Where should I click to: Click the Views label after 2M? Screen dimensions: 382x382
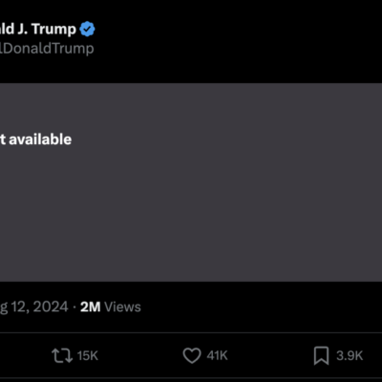tap(122, 307)
